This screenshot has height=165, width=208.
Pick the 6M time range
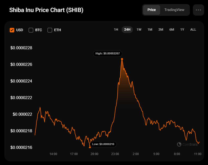[172, 30]
